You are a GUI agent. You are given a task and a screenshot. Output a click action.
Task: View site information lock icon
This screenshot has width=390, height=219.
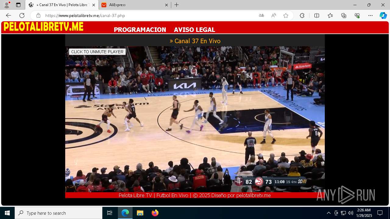[x=38, y=16]
